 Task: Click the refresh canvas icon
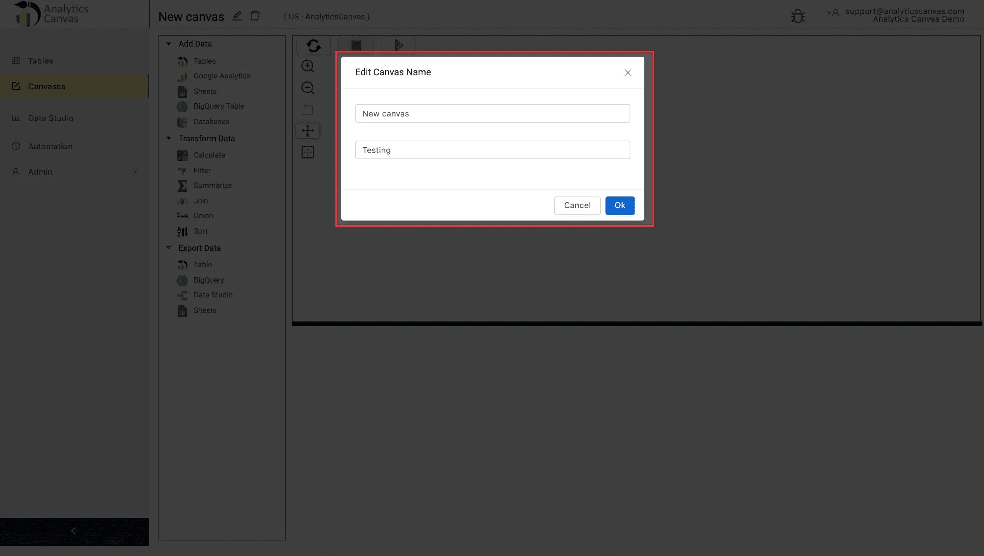click(x=313, y=45)
